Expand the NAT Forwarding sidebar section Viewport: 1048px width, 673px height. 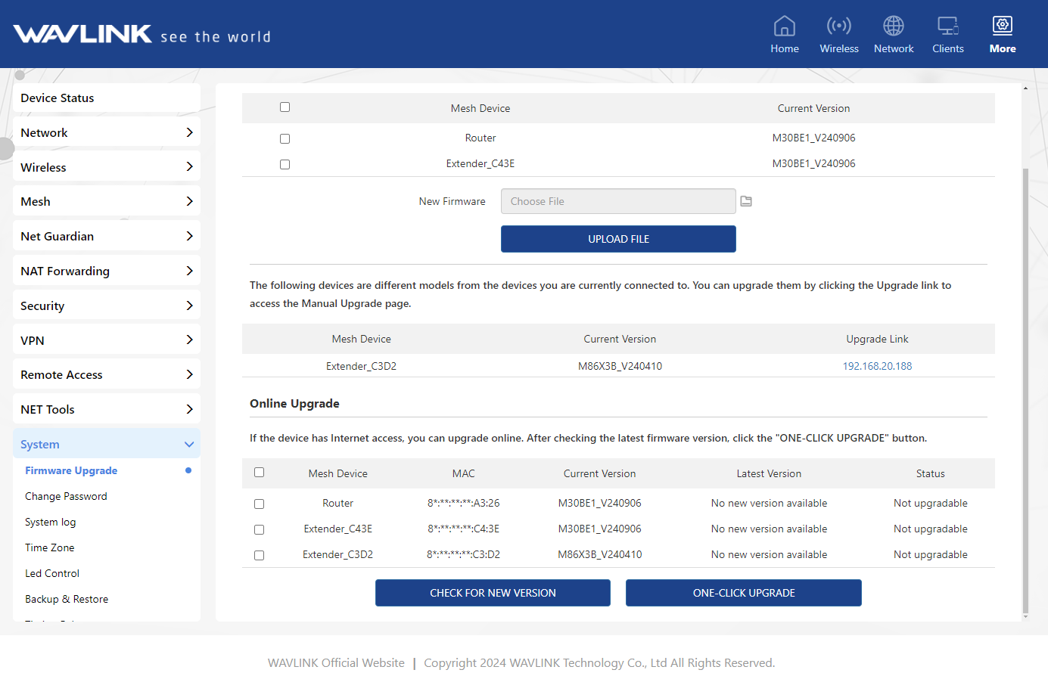[x=106, y=271]
